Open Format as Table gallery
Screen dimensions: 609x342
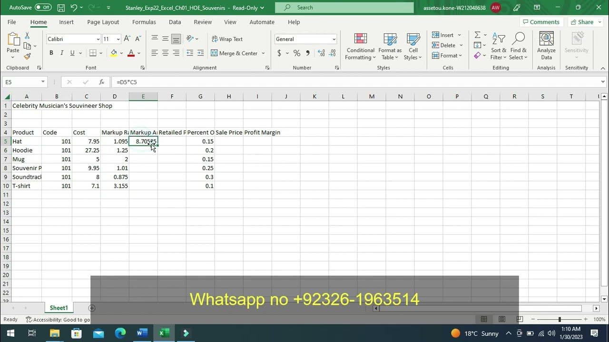390,47
